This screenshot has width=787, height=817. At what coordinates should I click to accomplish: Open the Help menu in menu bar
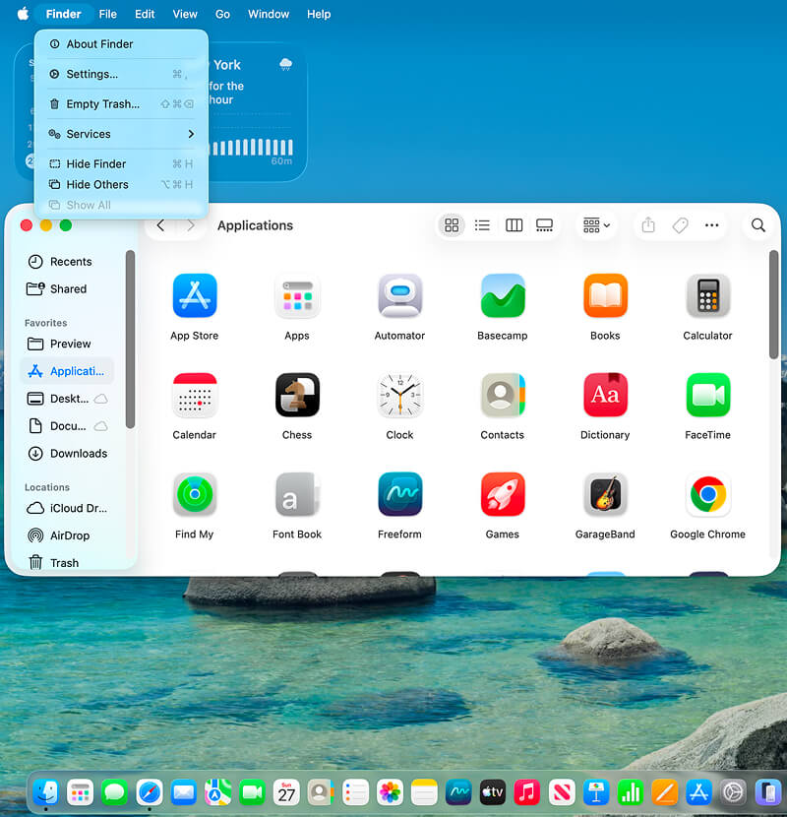tap(319, 14)
